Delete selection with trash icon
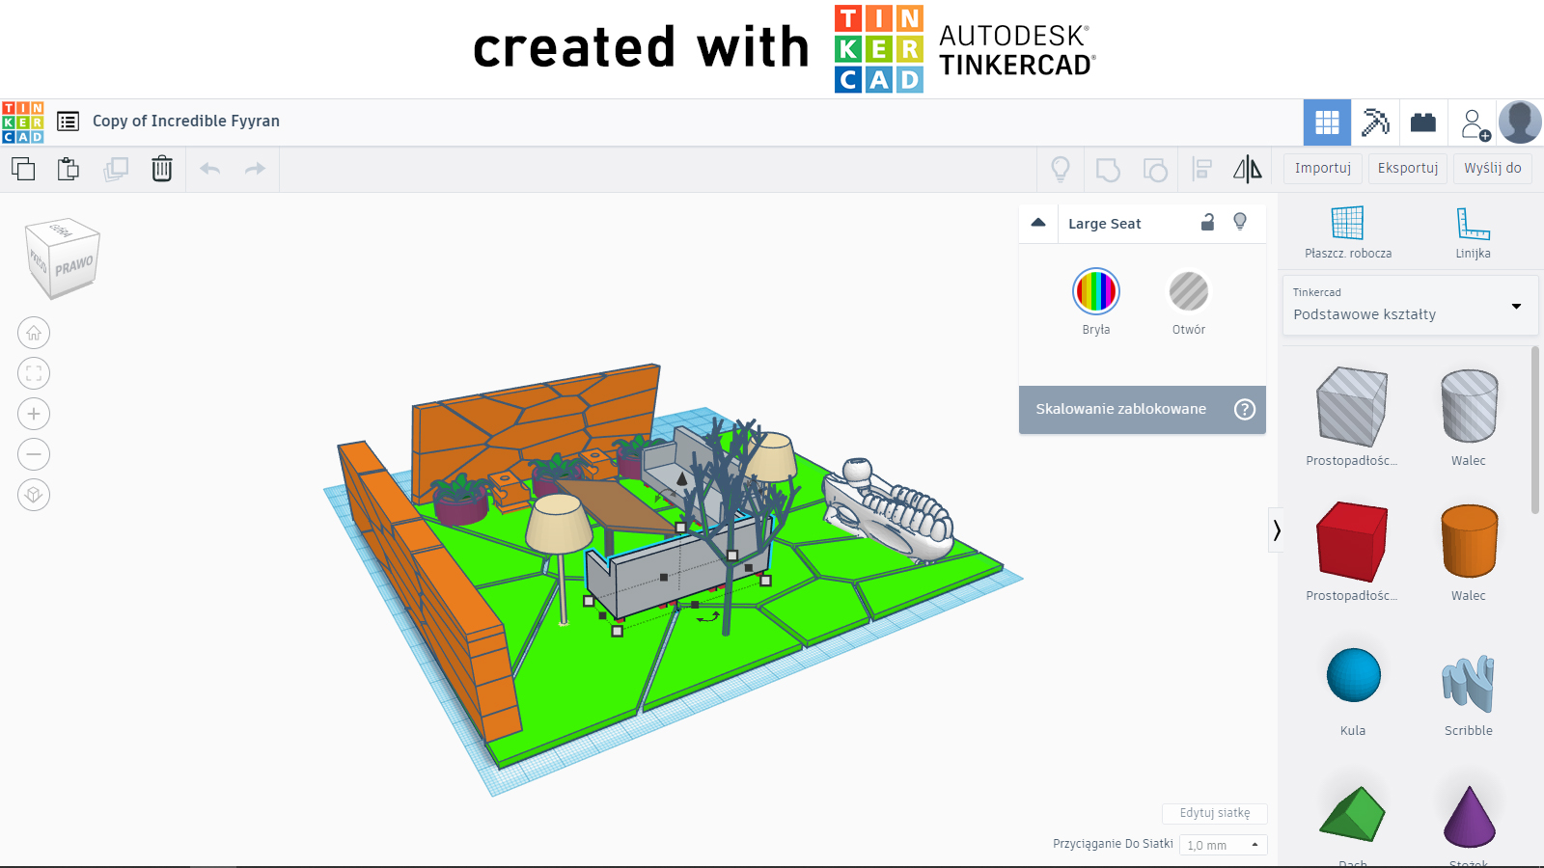 click(162, 169)
